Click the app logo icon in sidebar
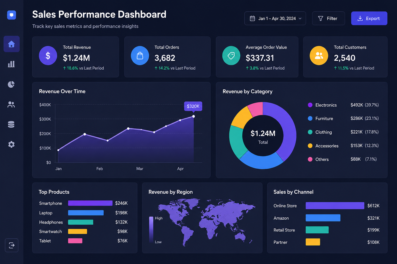 [11, 15]
